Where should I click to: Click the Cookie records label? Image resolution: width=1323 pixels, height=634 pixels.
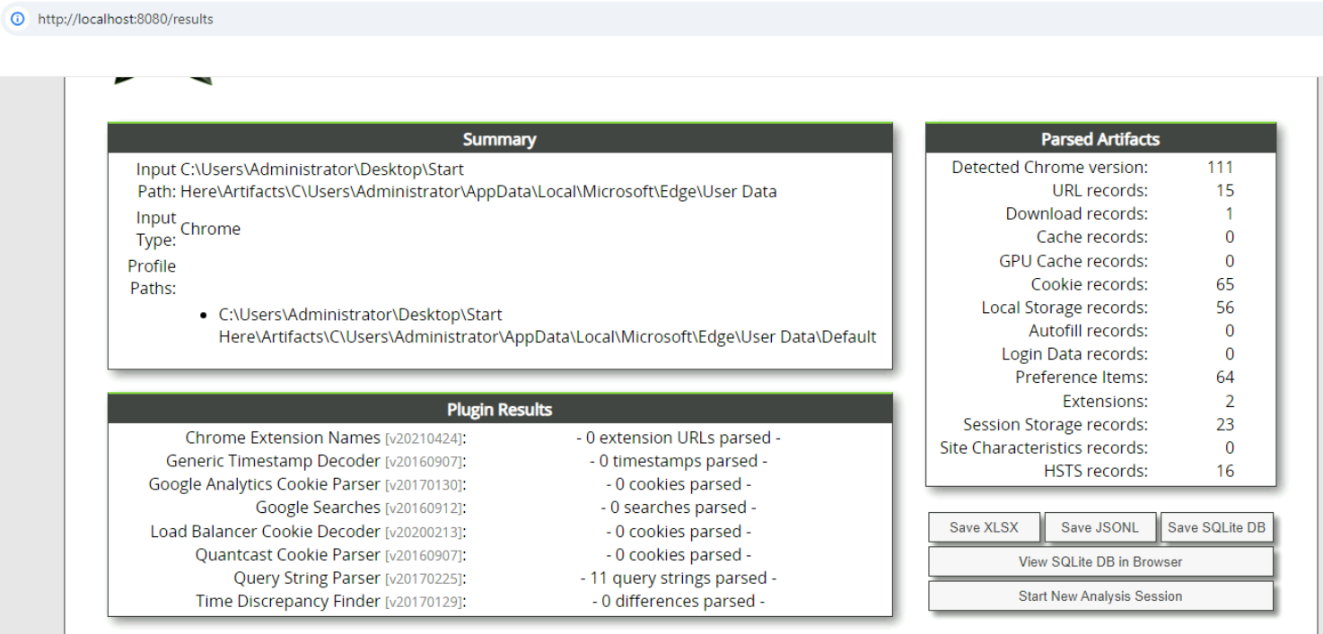1089,284
